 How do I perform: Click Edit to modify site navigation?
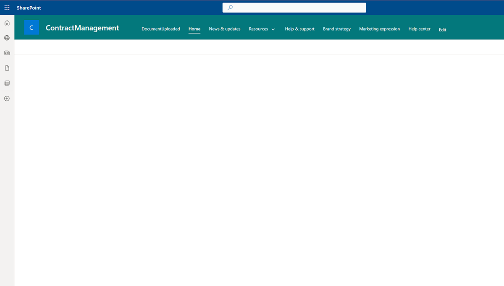click(442, 30)
